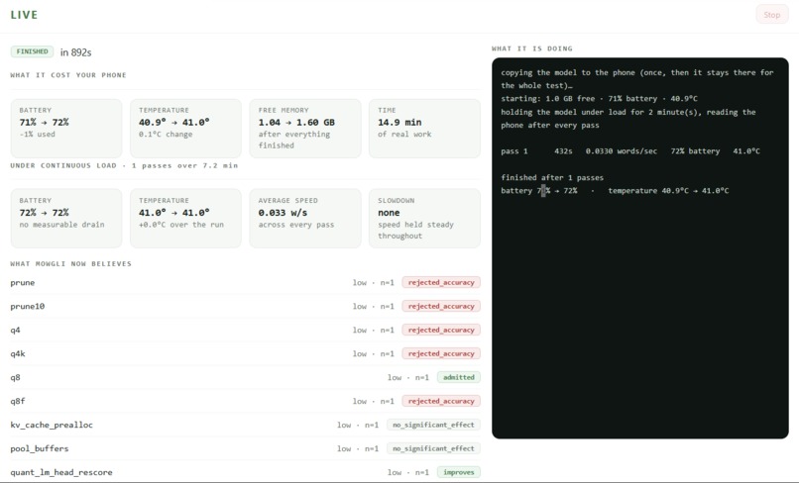
Task: Click the 71% → 72% battery card
Action: point(66,129)
